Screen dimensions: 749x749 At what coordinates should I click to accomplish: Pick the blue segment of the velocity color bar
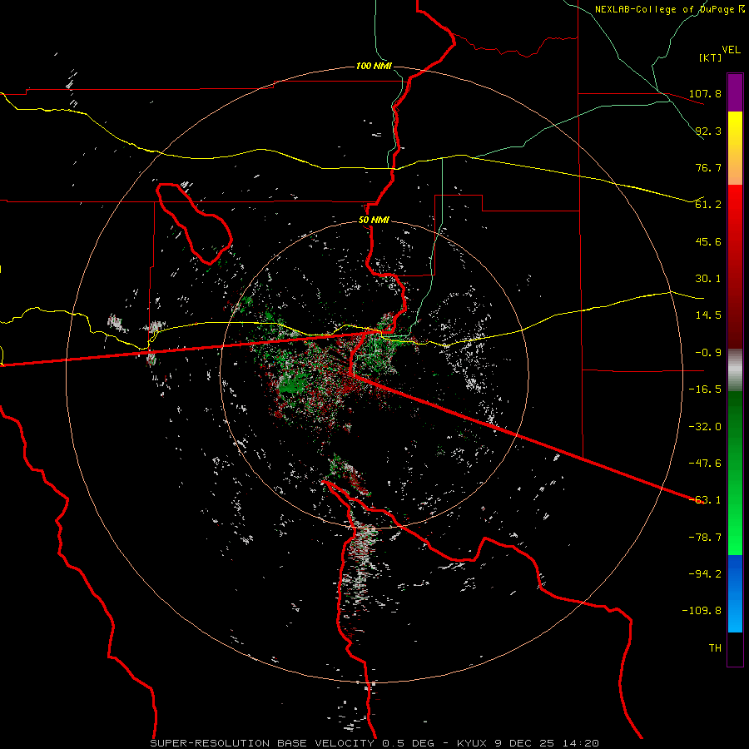pos(735,593)
